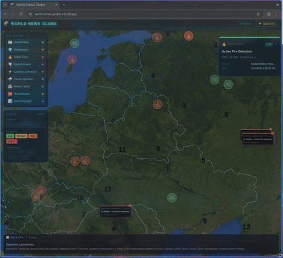Close the Active Fire Detection popup
The image size is (283, 258).
tap(276, 44)
